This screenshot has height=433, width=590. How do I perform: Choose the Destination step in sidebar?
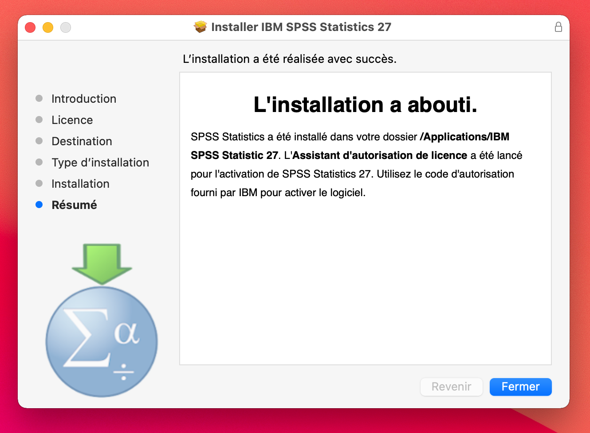(x=82, y=141)
